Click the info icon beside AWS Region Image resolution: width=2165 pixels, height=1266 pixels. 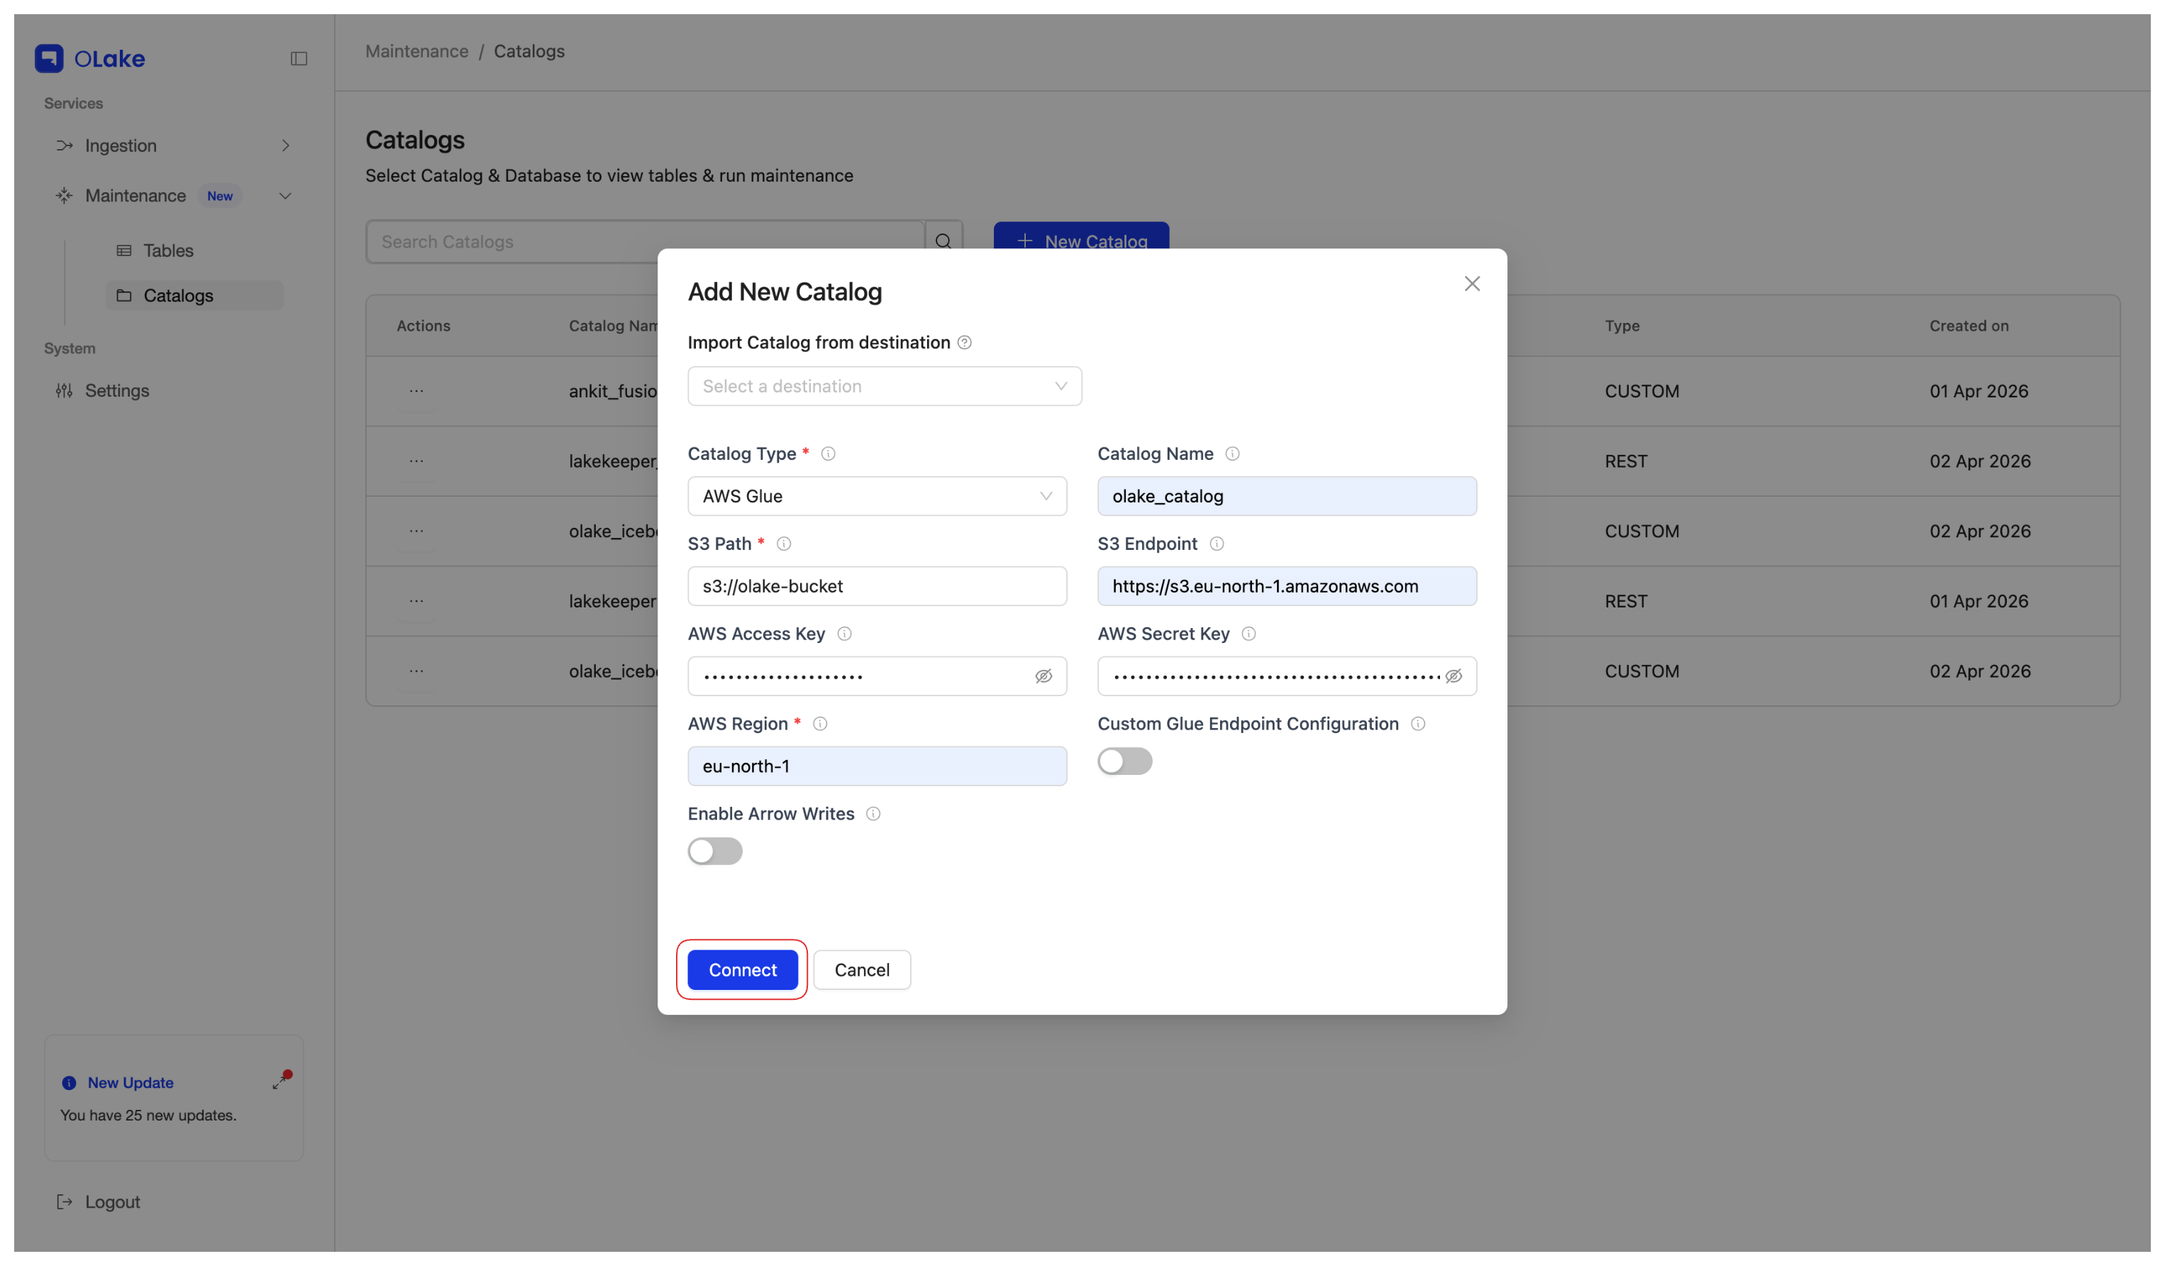pos(821,724)
